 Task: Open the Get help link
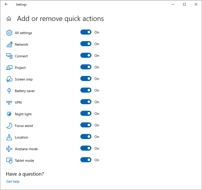[13, 181]
